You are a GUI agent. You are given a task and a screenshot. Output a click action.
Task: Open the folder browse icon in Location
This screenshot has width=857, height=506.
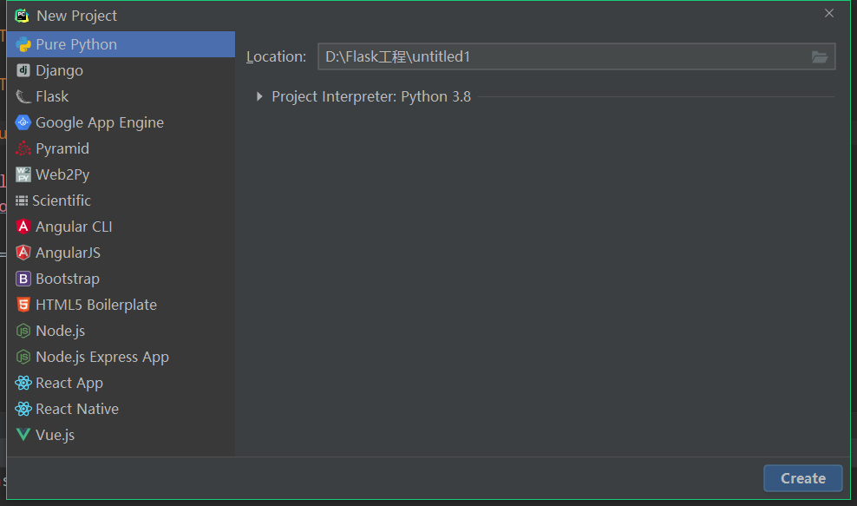pyautogui.click(x=820, y=57)
